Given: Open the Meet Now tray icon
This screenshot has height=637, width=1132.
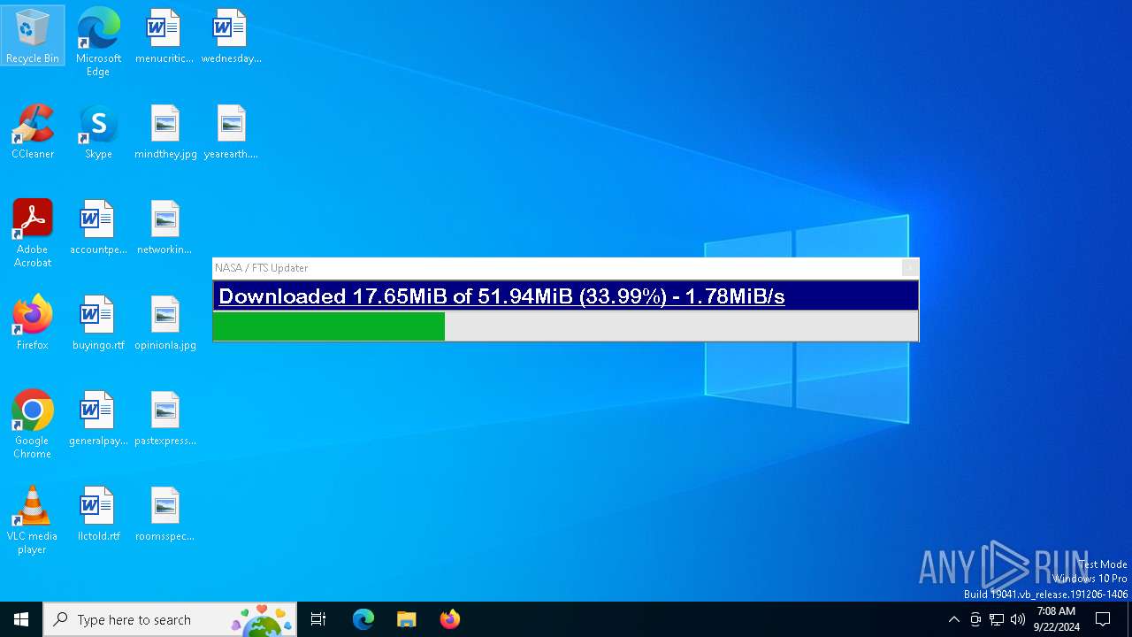Looking at the screenshot, I should [975, 619].
